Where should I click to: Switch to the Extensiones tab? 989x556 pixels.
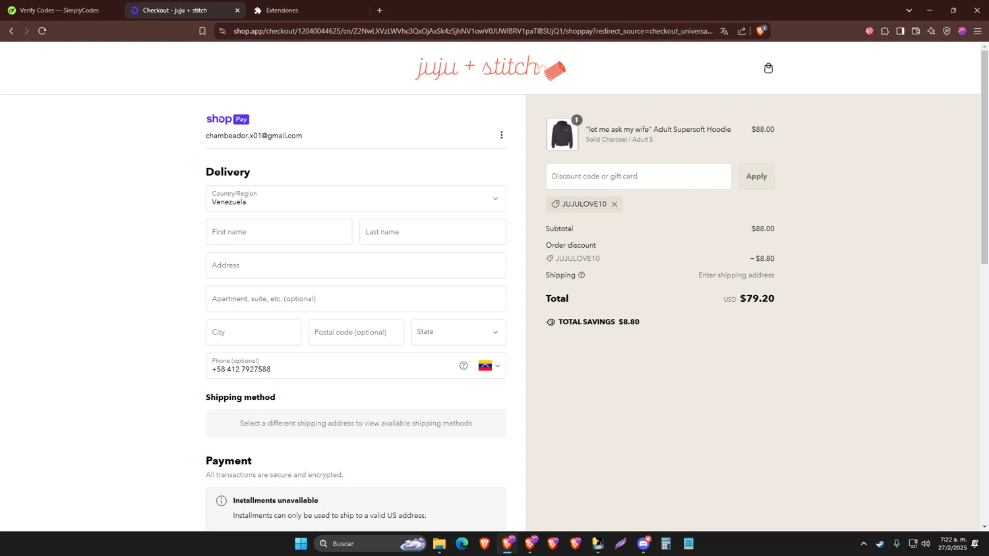click(282, 11)
